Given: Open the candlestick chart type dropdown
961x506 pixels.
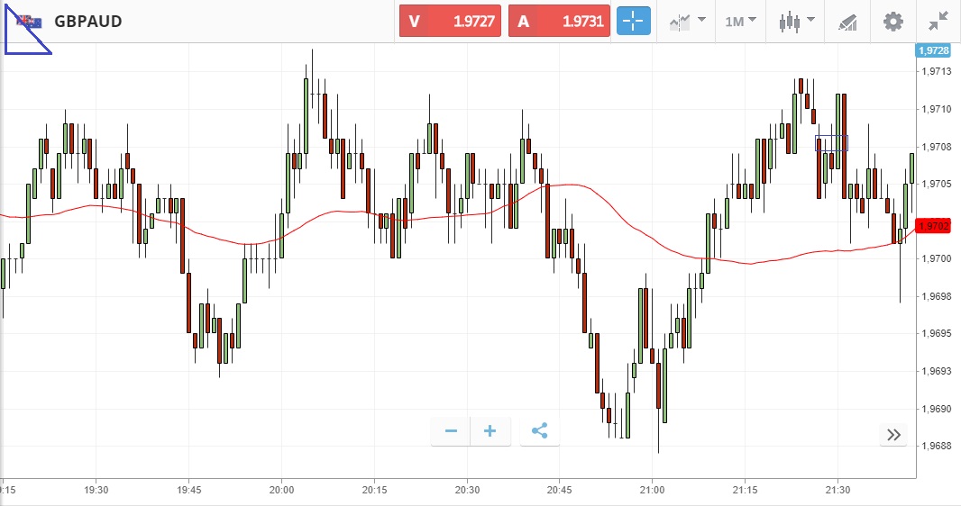Looking at the screenshot, I should (797, 22).
